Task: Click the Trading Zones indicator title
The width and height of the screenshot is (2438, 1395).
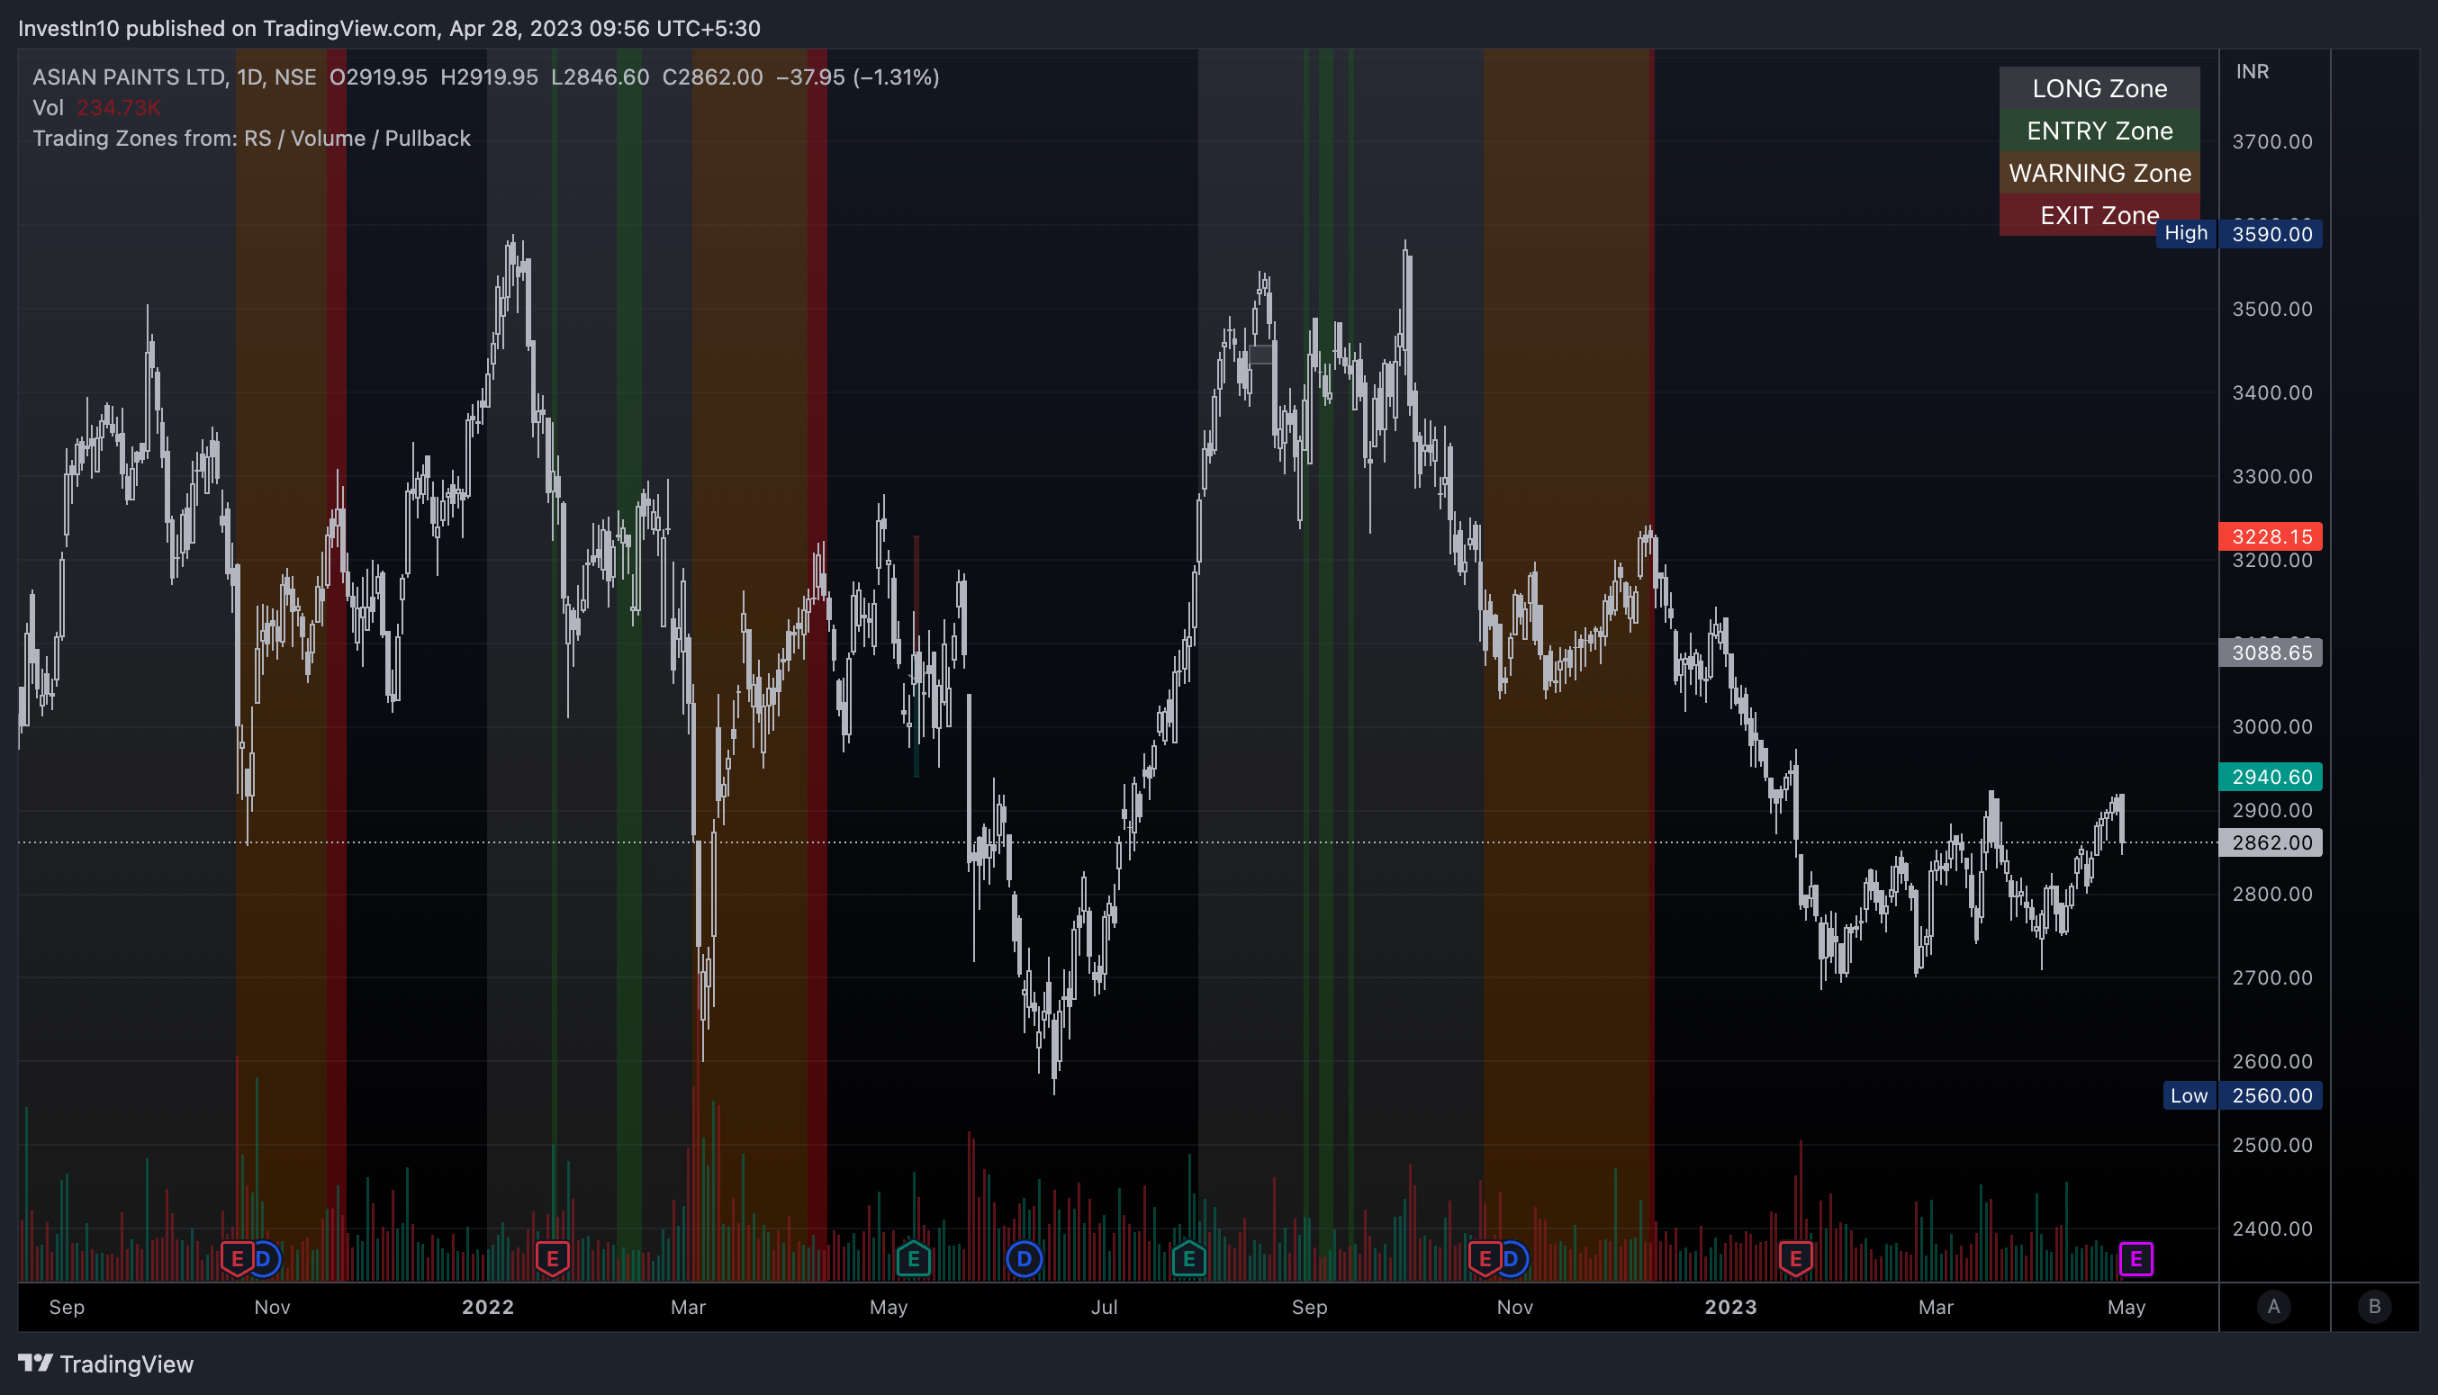Action: tap(252, 138)
